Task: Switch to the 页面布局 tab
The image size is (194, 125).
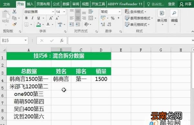Action: click(x=43, y=4)
